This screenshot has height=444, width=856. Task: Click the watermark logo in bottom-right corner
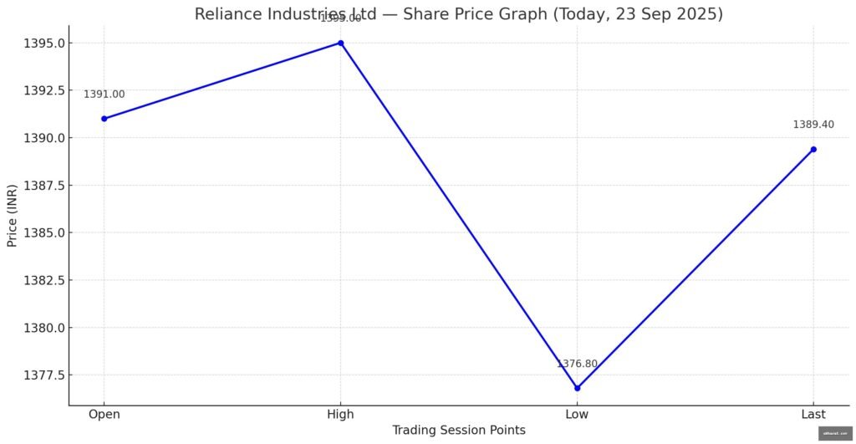pyautogui.click(x=835, y=433)
